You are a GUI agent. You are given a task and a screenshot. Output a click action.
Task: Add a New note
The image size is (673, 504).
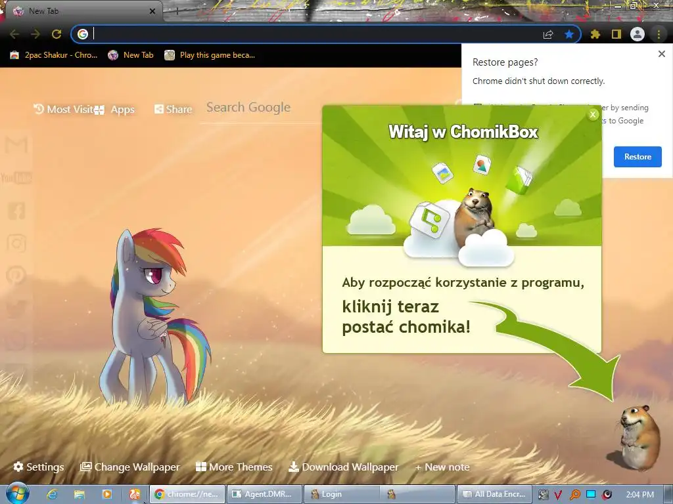(442, 467)
